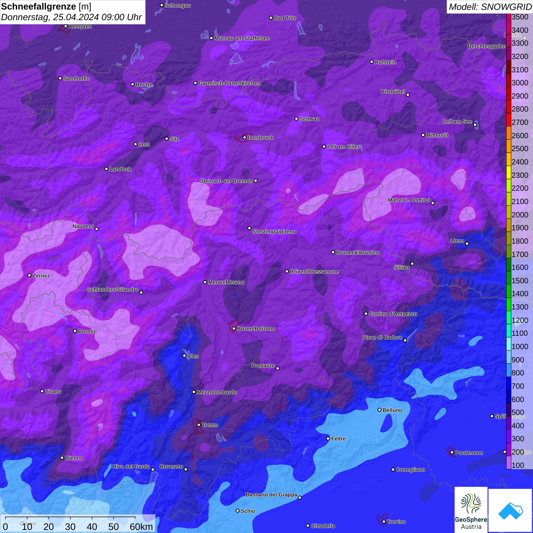533x533 pixels.
Task: Click the Conegliano label
Action: pyautogui.click(x=410, y=469)
